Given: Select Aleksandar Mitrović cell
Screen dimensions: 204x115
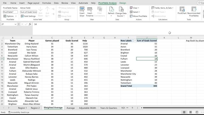Looking at the screenshot, I should click(x=32, y=71).
